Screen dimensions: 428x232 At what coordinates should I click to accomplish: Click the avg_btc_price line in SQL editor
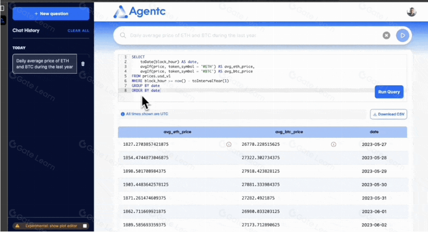pos(196,71)
